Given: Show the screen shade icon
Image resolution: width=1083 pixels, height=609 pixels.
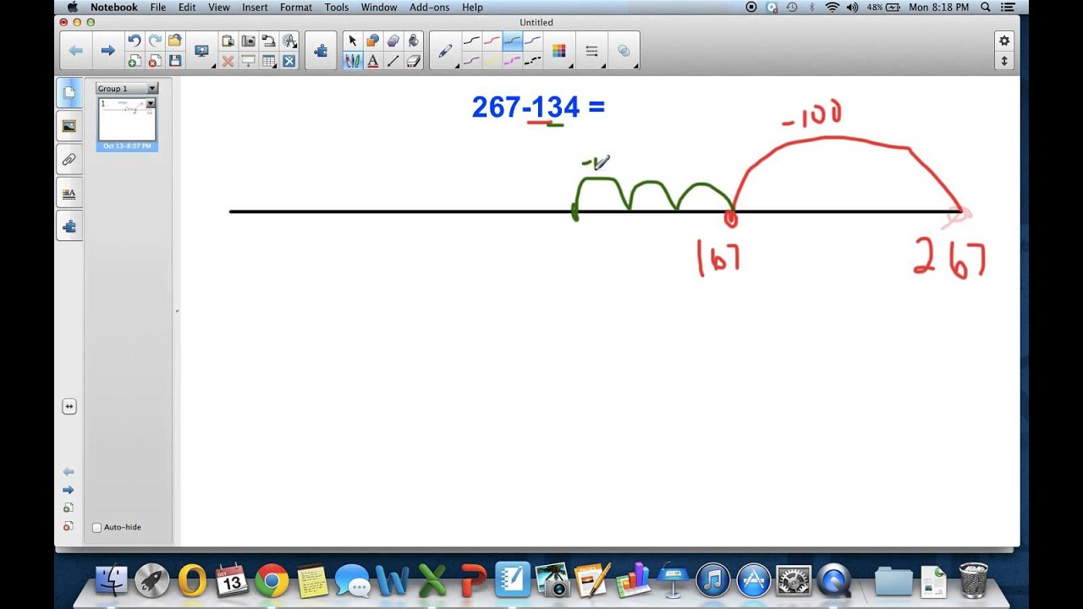Looking at the screenshot, I should (x=248, y=61).
